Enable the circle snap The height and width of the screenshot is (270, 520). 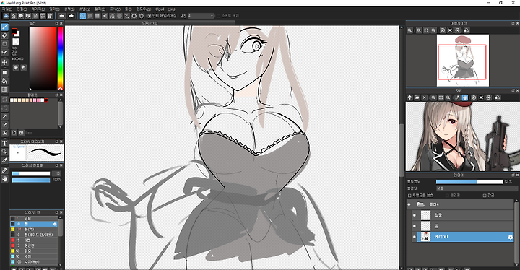pyautogui.click(x=119, y=16)
